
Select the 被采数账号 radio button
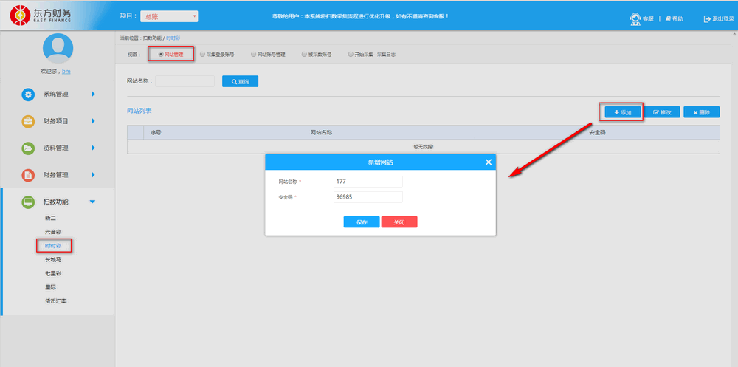pos(303,55)
